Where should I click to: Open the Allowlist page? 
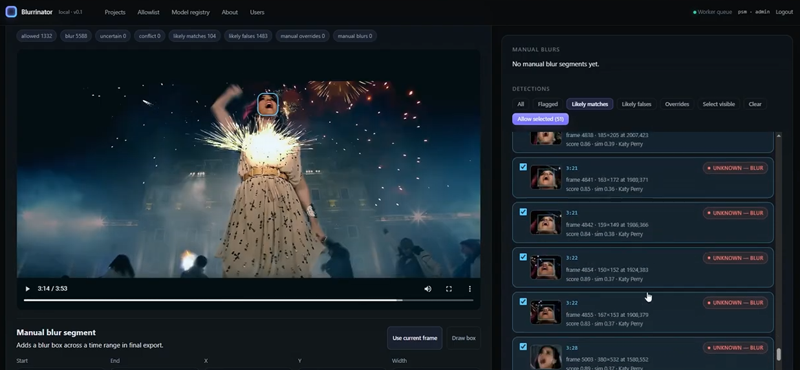coord(149,12)
